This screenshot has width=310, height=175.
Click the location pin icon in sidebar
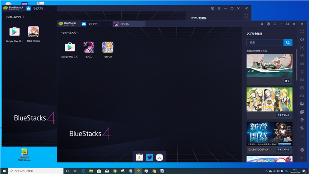point(302,120)
